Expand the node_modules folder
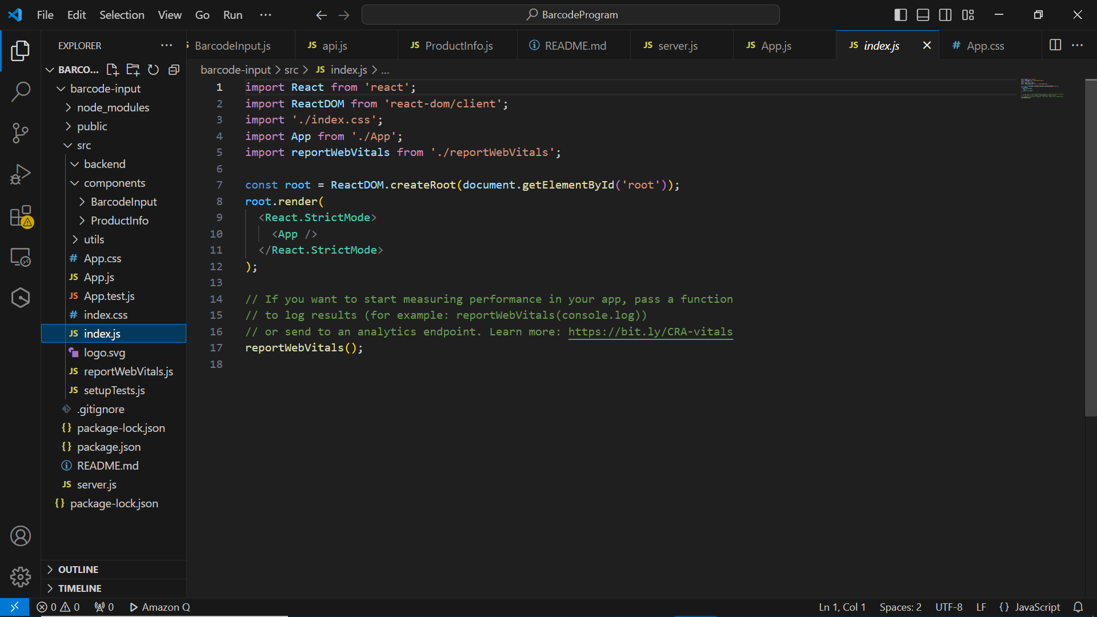1097x617 pixels. pos(113,107)
